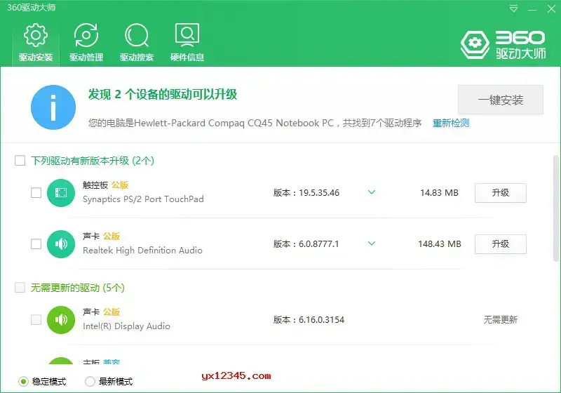Expand version dropdown for Realtek Audio
The image size is (561, 393).
(372, 244)
